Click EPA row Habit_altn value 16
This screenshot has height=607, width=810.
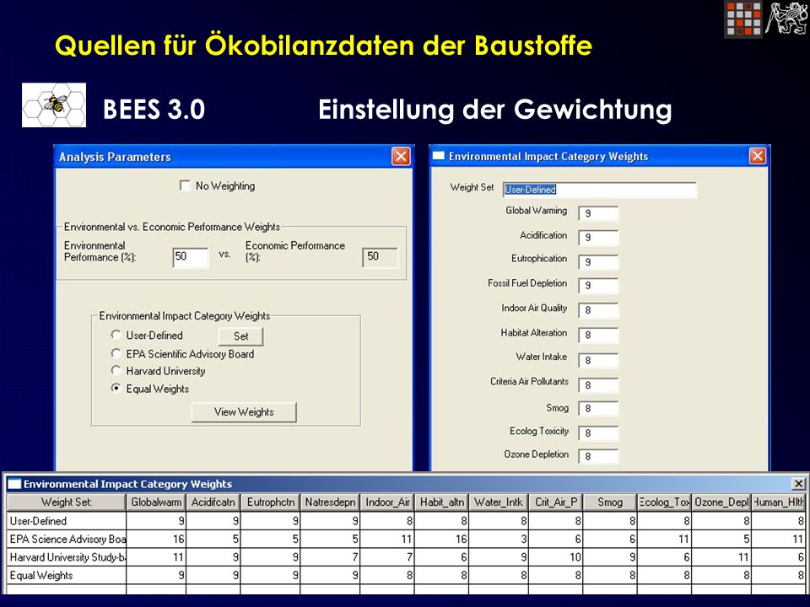441,539
